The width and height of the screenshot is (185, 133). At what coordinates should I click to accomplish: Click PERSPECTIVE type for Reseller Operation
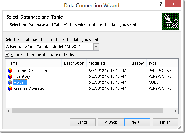[160, 88]
